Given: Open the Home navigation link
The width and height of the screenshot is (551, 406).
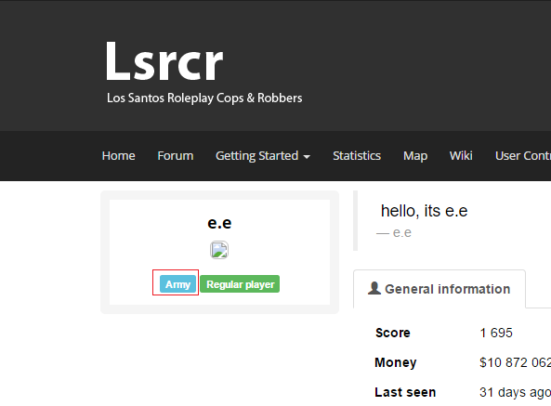Looking at the screenshot, I should pyautogui.click(x=118, y=155).
